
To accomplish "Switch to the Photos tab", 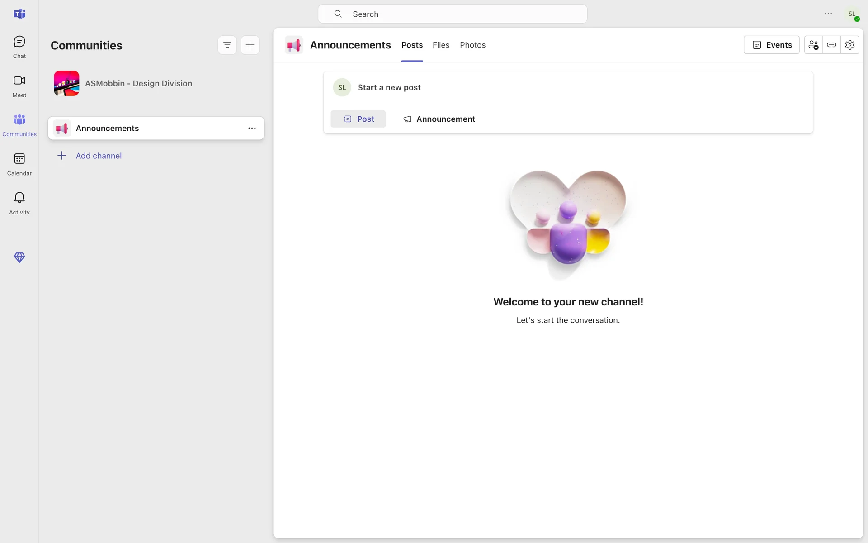I will point(472,45).
